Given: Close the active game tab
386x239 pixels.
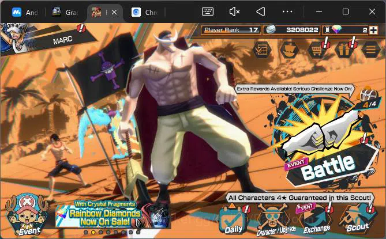Looking at the screenshot, I should point(114,12).
